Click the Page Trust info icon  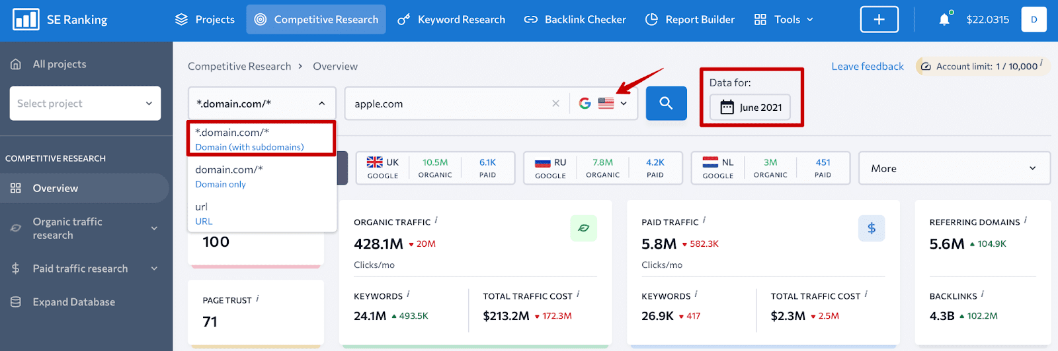(257, 298)
